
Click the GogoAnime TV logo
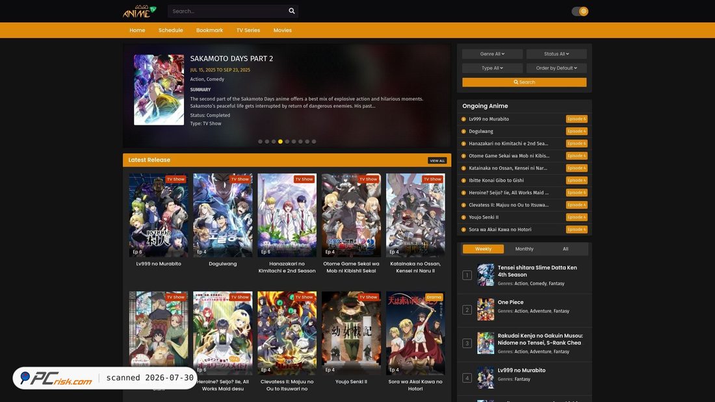click(140, 12)
